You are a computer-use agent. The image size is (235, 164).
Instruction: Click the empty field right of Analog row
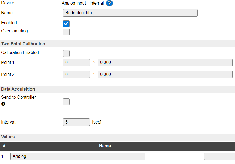[x=219, y=156]
